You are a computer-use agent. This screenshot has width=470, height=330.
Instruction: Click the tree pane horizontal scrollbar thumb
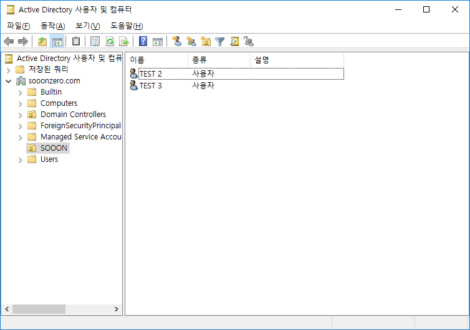coord(39,309)
